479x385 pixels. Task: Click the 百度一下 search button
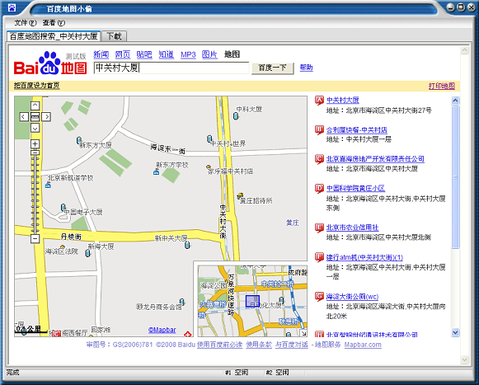[x=273, y=68]
